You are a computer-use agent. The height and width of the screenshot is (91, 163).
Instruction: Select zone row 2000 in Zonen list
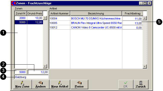coord(29,18)
